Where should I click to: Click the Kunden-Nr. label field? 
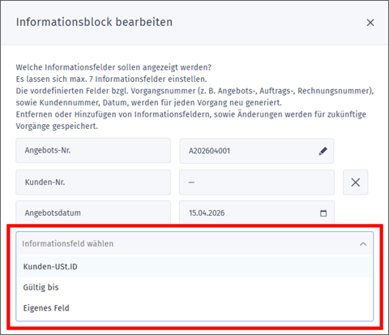(93, 183)
